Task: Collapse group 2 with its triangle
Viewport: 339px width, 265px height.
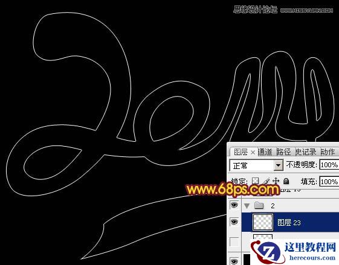Action: tap(247, 206)
